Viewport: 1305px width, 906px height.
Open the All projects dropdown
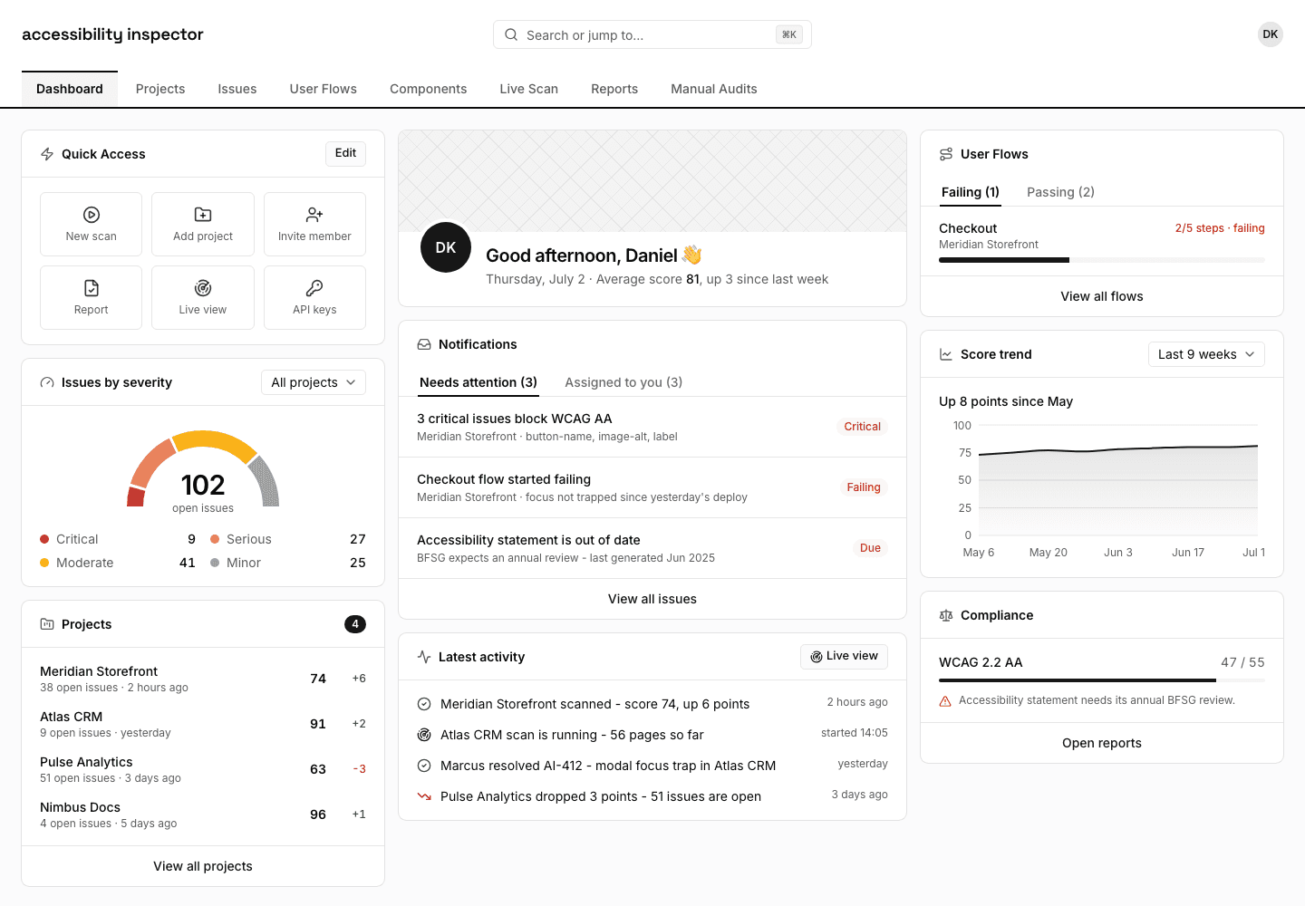pos(314,382)
